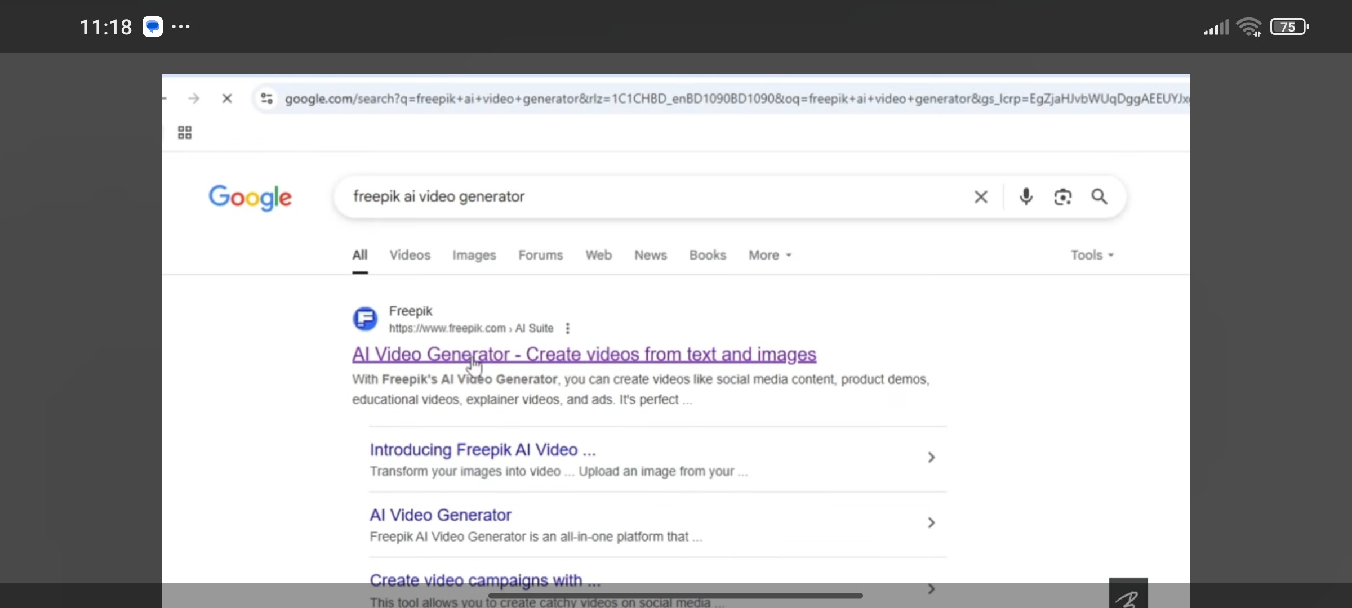
Task: Open the tab groups grid icon
Action: (185, 132)
